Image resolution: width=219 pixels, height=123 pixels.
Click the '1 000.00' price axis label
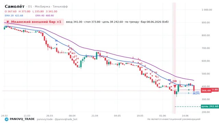207,10
